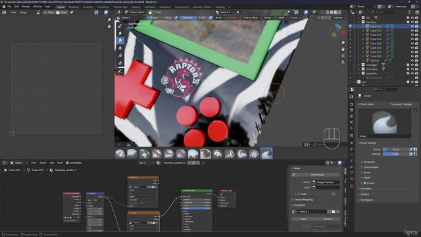Image resolution: width=421 pixels, height=237 pixels.
Task: Open the Node Wrangler sidebar tab
Action: [345, 218]
